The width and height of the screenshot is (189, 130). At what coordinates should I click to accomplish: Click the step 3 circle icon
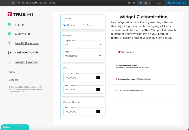(x=9, y=43)
